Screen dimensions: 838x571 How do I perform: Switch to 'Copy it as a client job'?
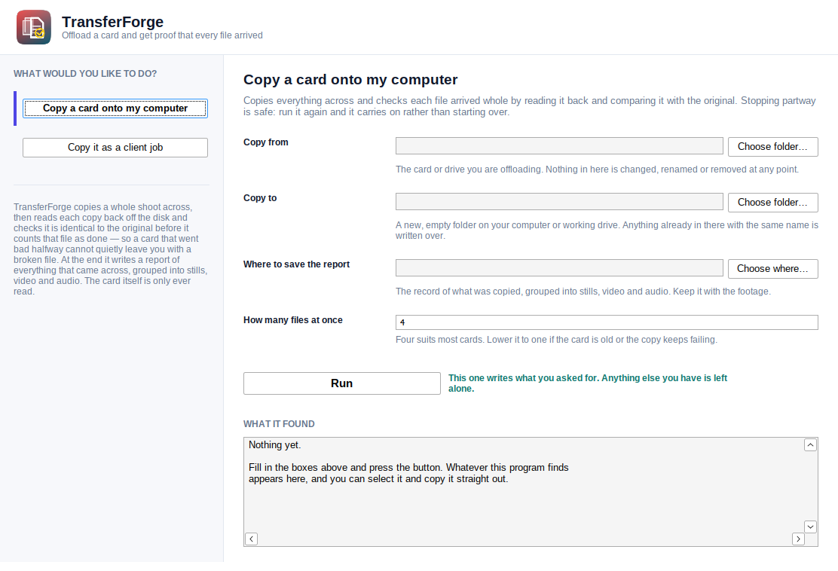(x=115, y=148)
